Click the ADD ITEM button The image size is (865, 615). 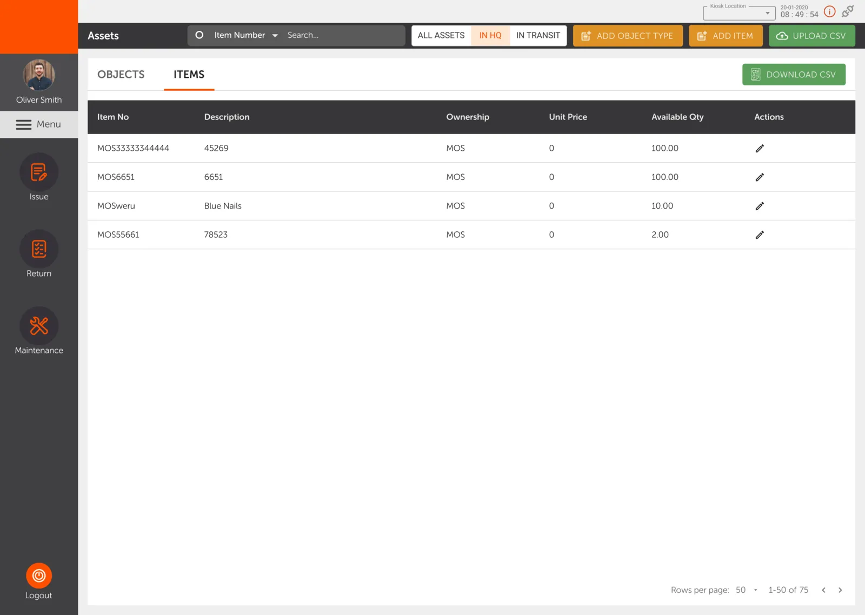[x=726, y=36]
